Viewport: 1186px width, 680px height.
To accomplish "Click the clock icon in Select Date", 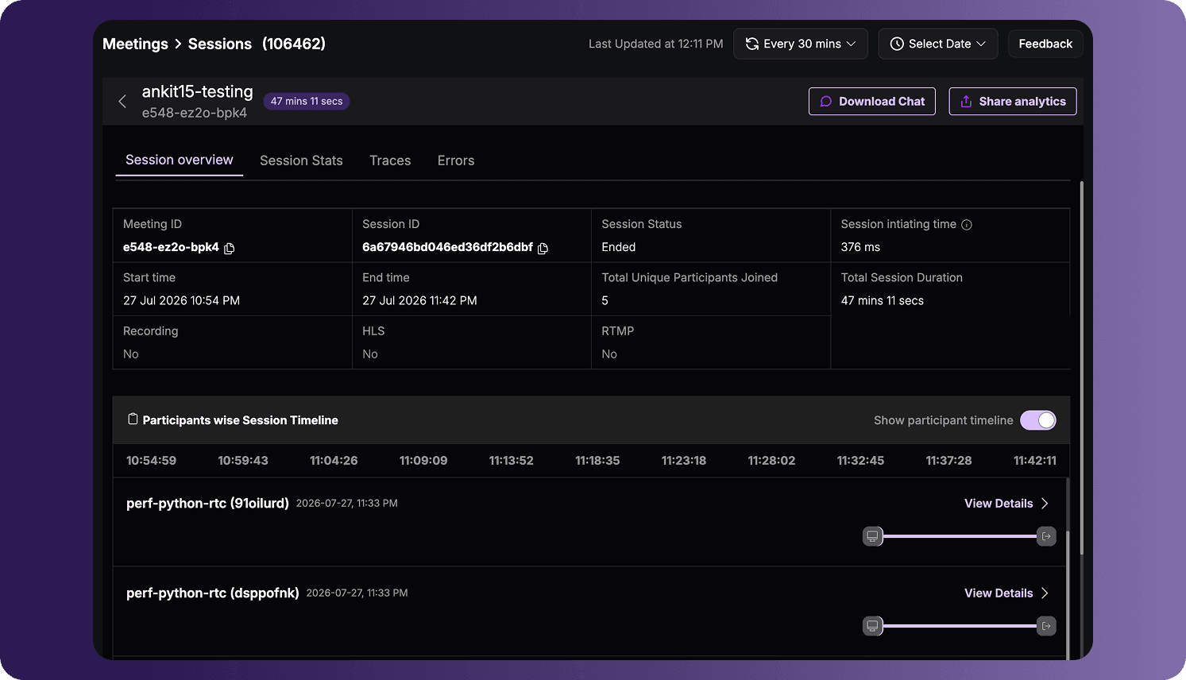I will point(896,44).
